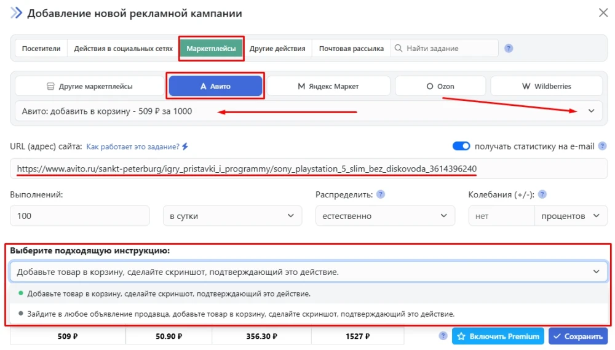The image size is (615, 350).
Task: Click the help icon beside Распределить label
Action: click(x=381, y=194)
